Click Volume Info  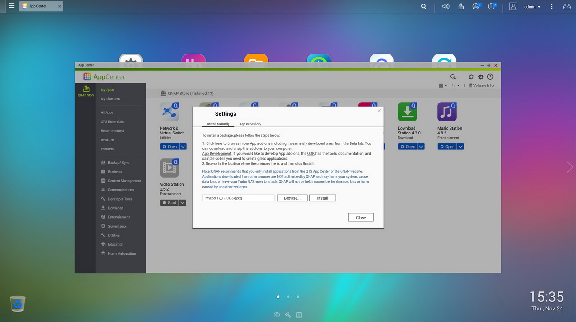[481, 85]
